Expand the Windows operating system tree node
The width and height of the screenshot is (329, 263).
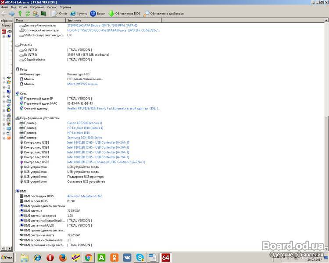(4, 83)
